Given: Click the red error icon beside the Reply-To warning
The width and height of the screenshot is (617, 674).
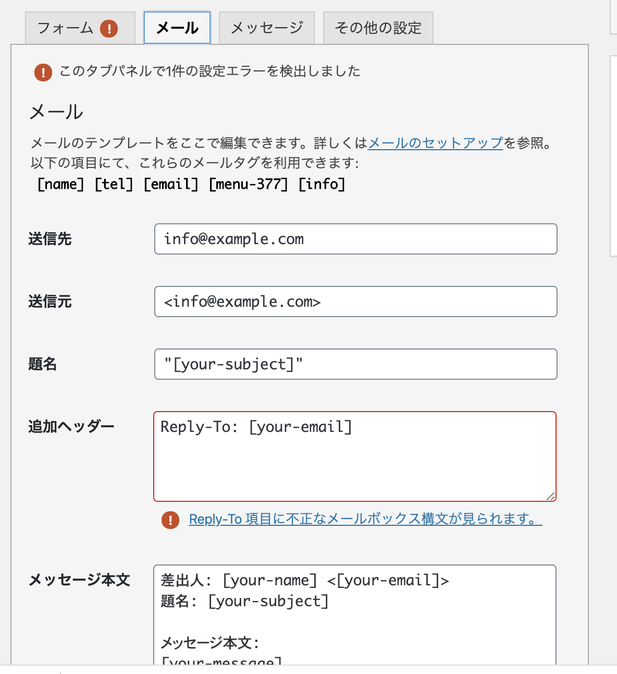Looking at the screenshot, I should (170, 521).
